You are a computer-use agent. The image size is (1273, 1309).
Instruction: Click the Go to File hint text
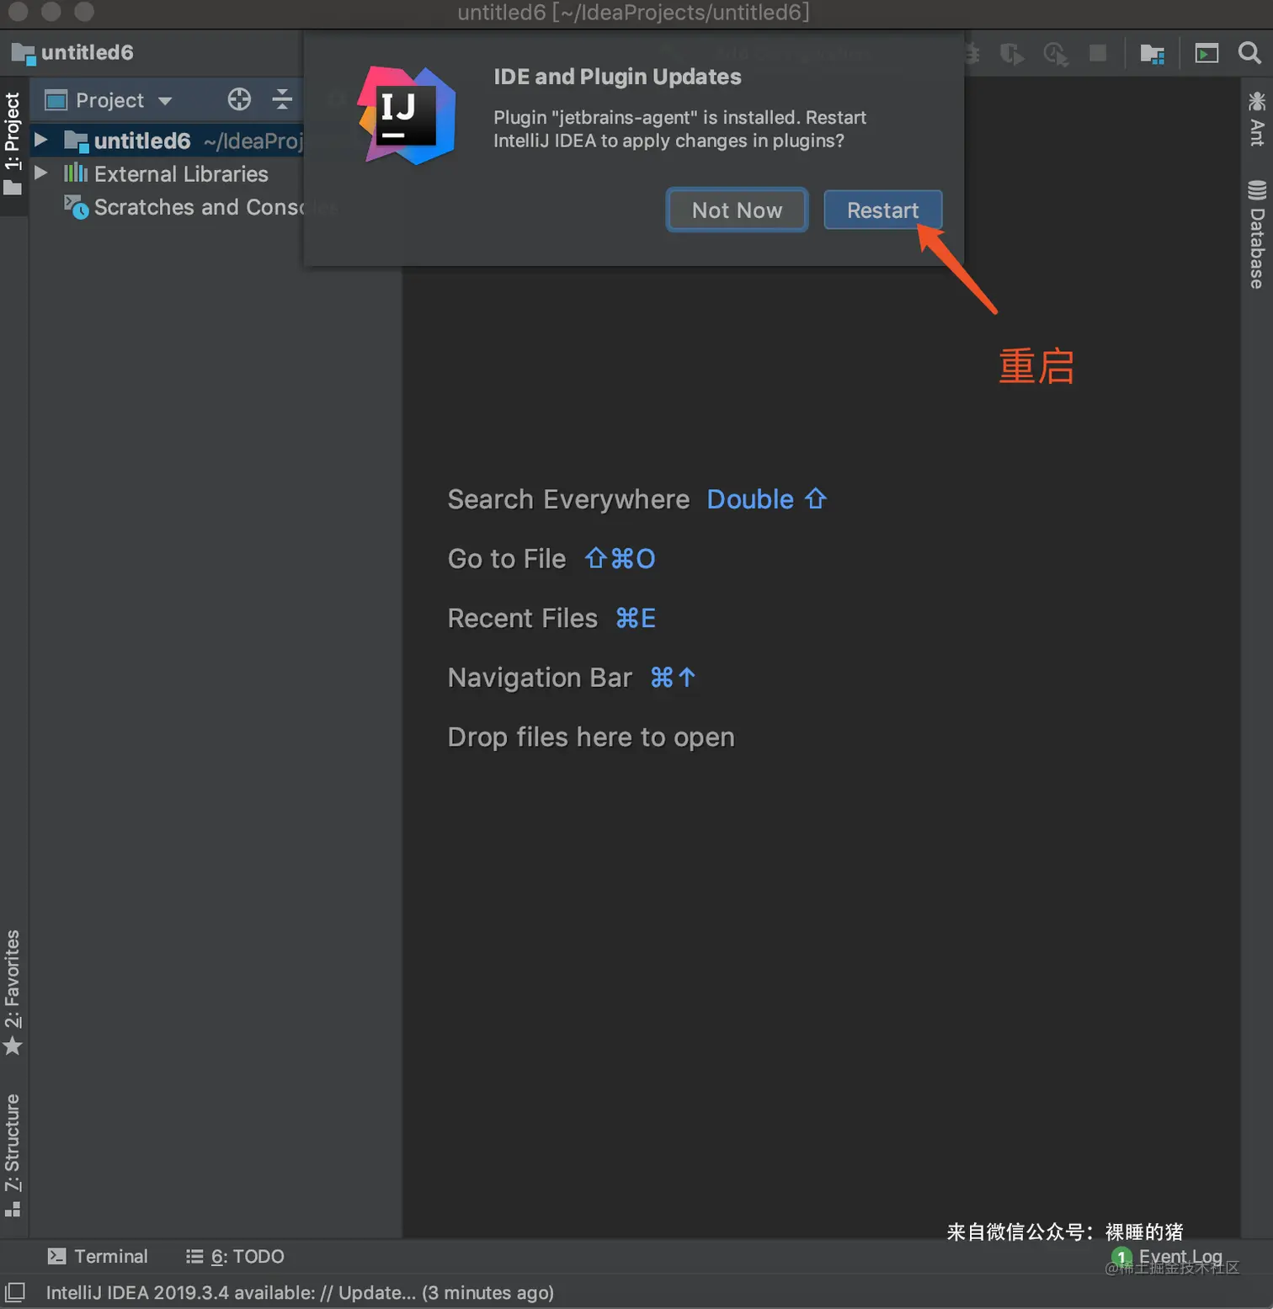(x=507, y=559)
